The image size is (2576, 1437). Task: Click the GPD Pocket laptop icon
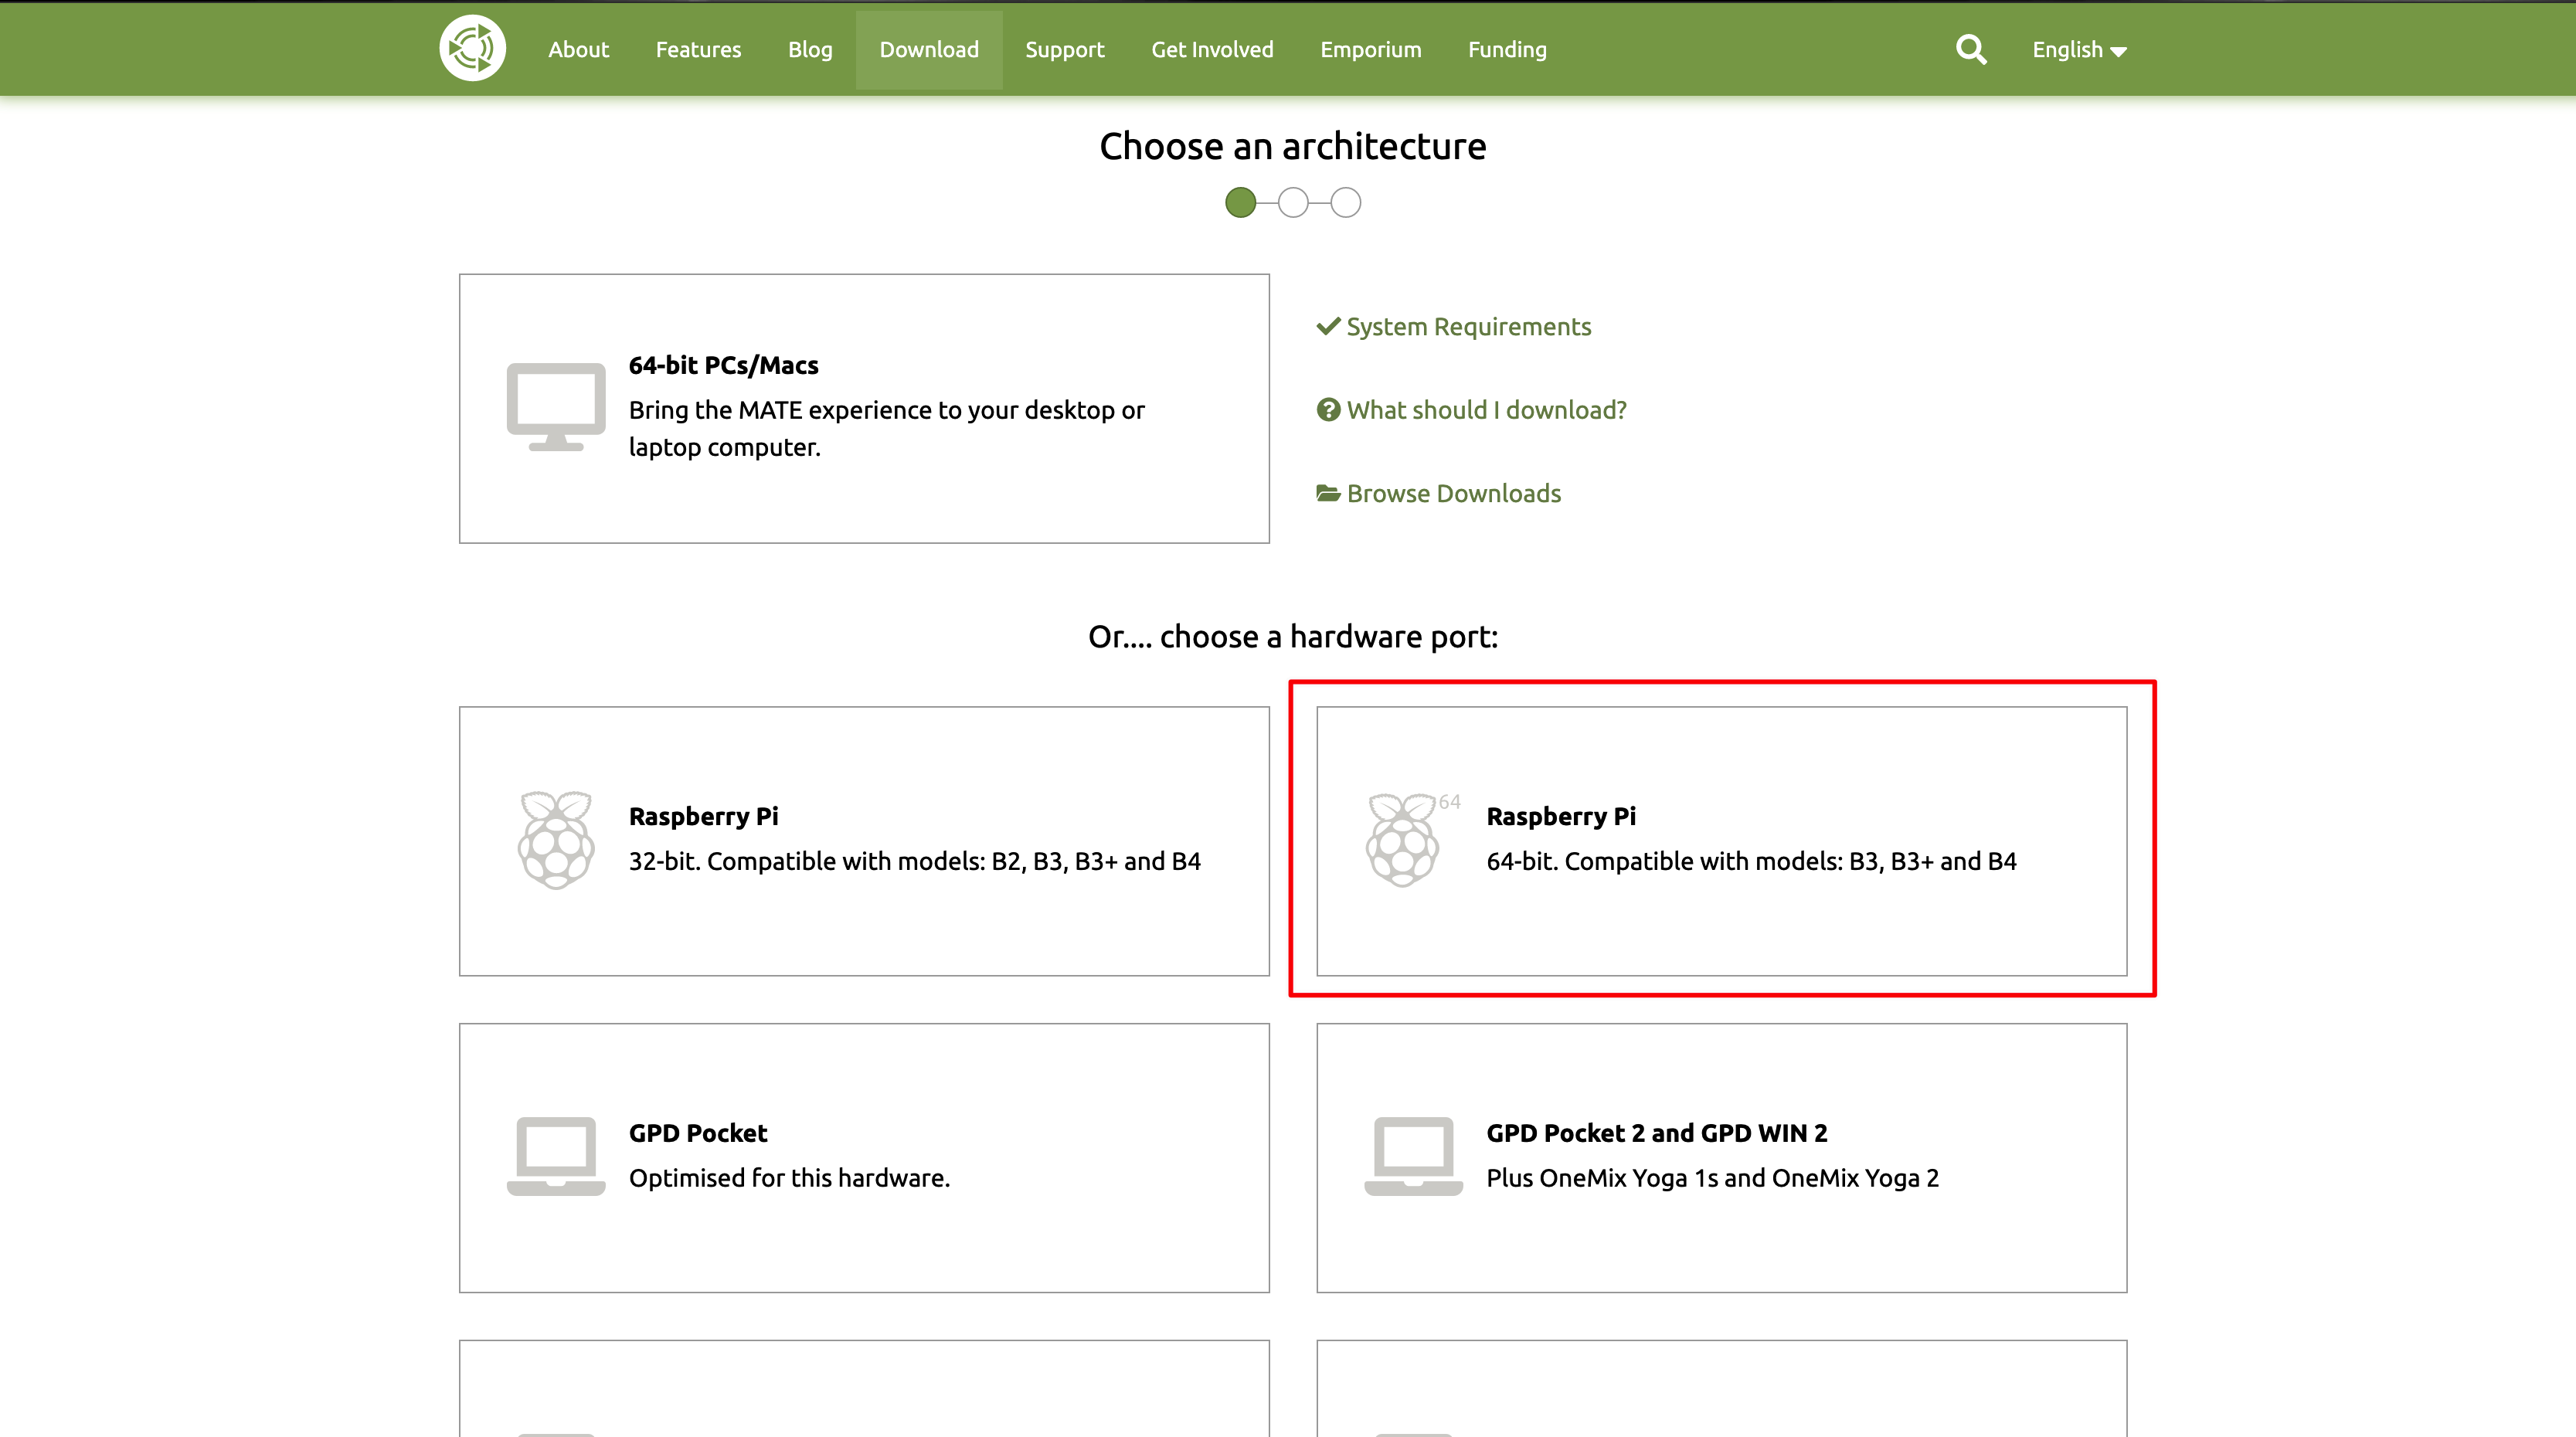[556, 1156]
